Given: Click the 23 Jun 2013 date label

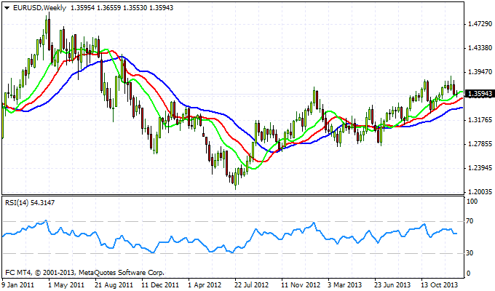Looking at the screenshot, I should pos(392,285).
